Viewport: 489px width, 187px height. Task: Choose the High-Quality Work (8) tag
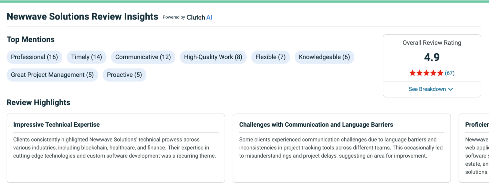click(x=213, y=57)
